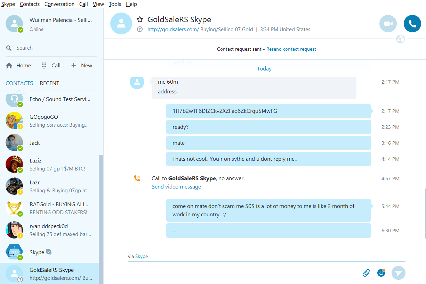Screen dimensions: 426x284
Task: Select ryan ddspeck0d contact avatar
Action: [x=14, y=230]
